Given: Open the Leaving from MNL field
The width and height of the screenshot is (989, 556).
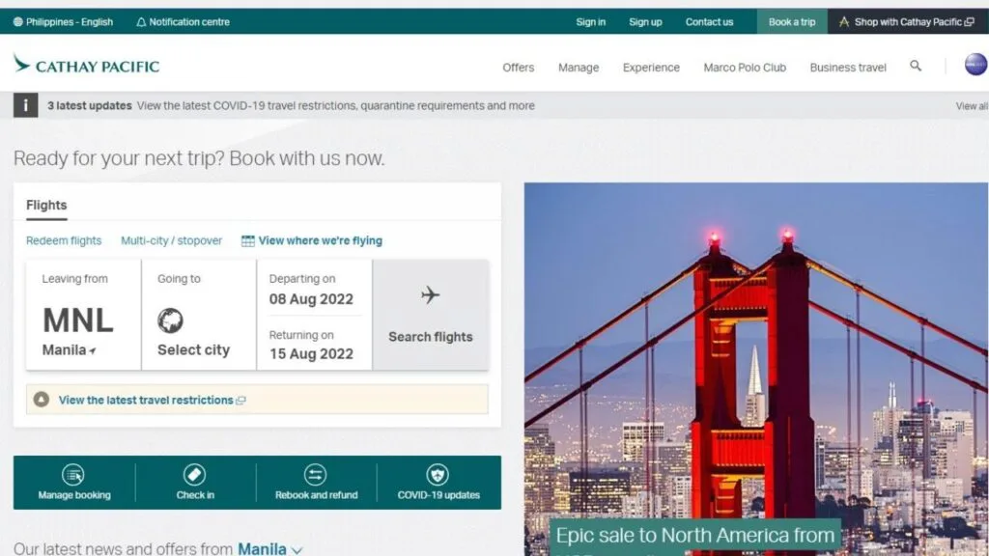Looking at the screenshot, I should point(83,315).
